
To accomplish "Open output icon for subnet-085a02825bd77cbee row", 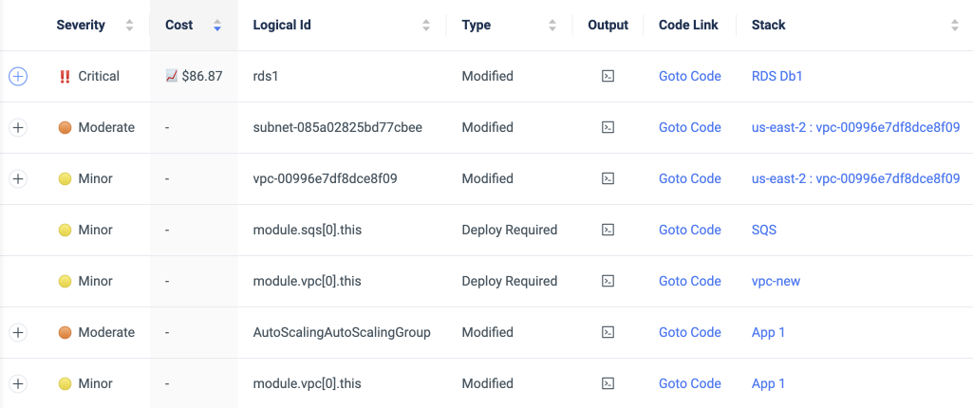I will click(608, 127).
